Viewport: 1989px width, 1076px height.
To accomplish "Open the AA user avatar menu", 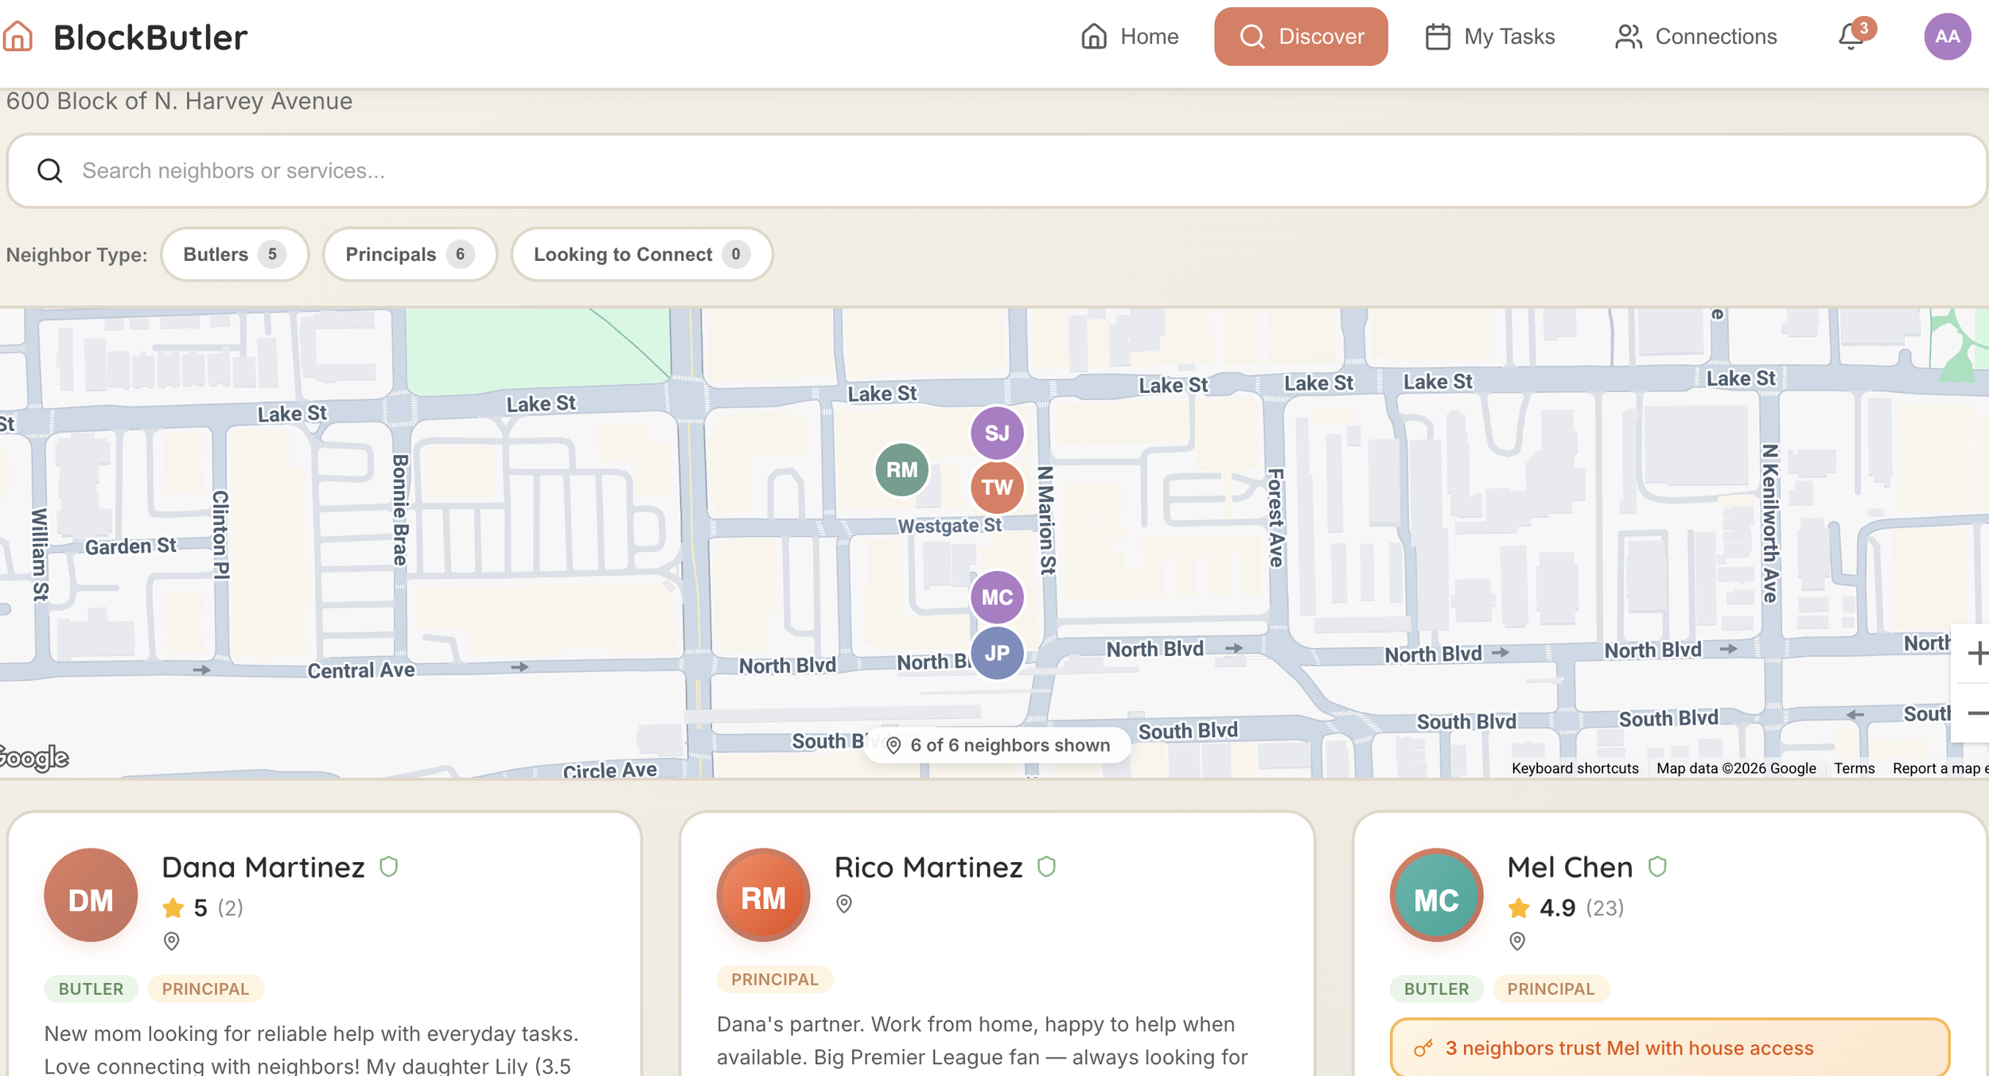I will click(x=1946, y=37).
